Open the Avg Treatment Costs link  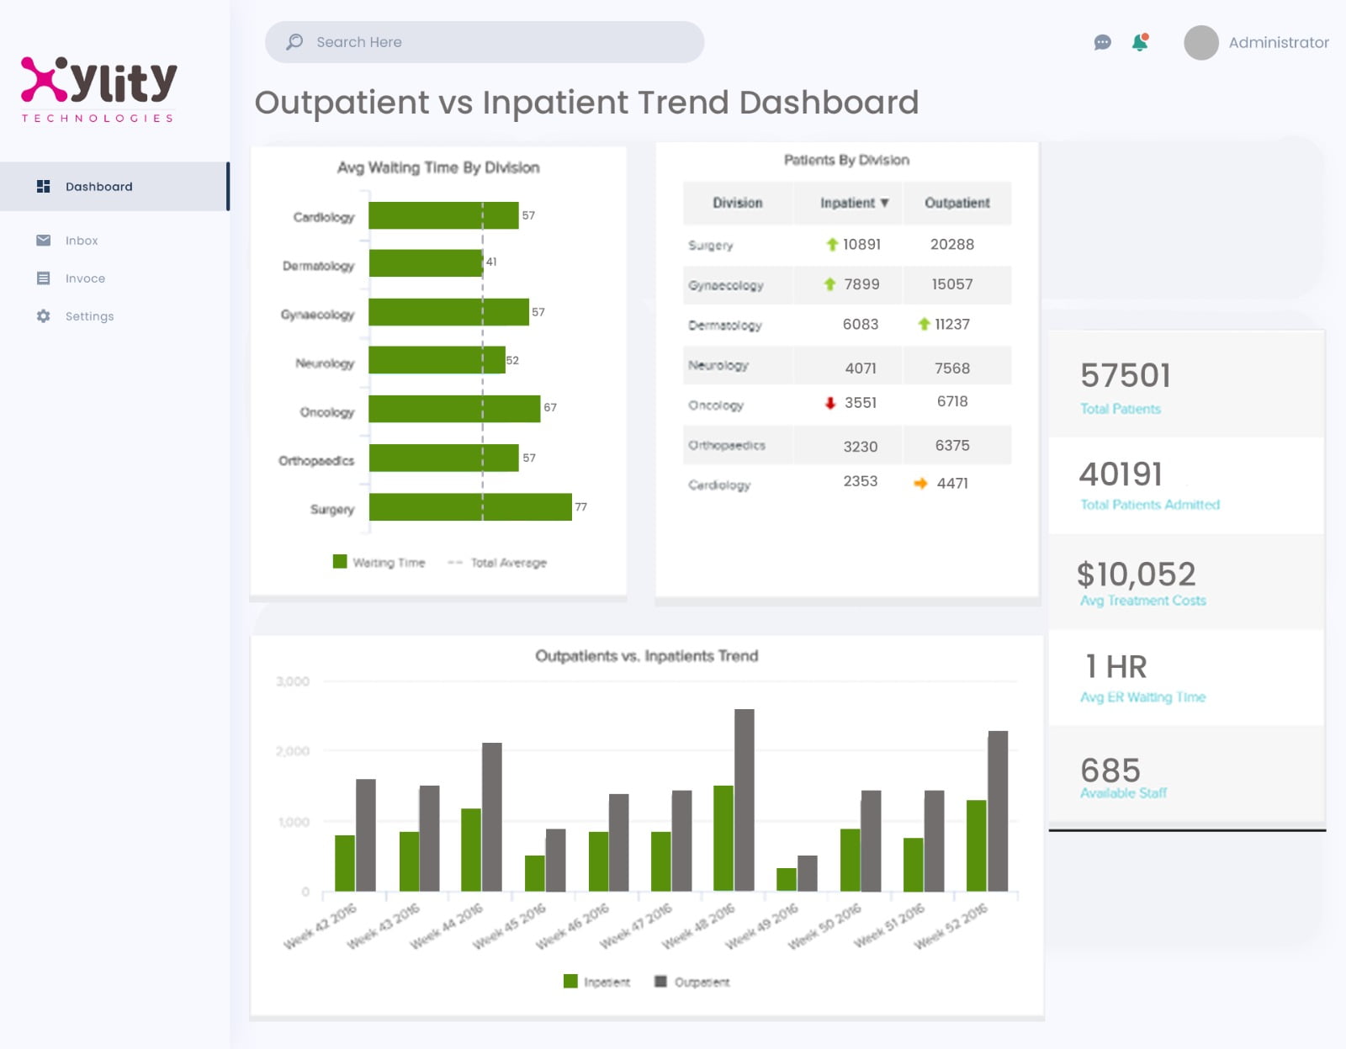(1143, 601)
